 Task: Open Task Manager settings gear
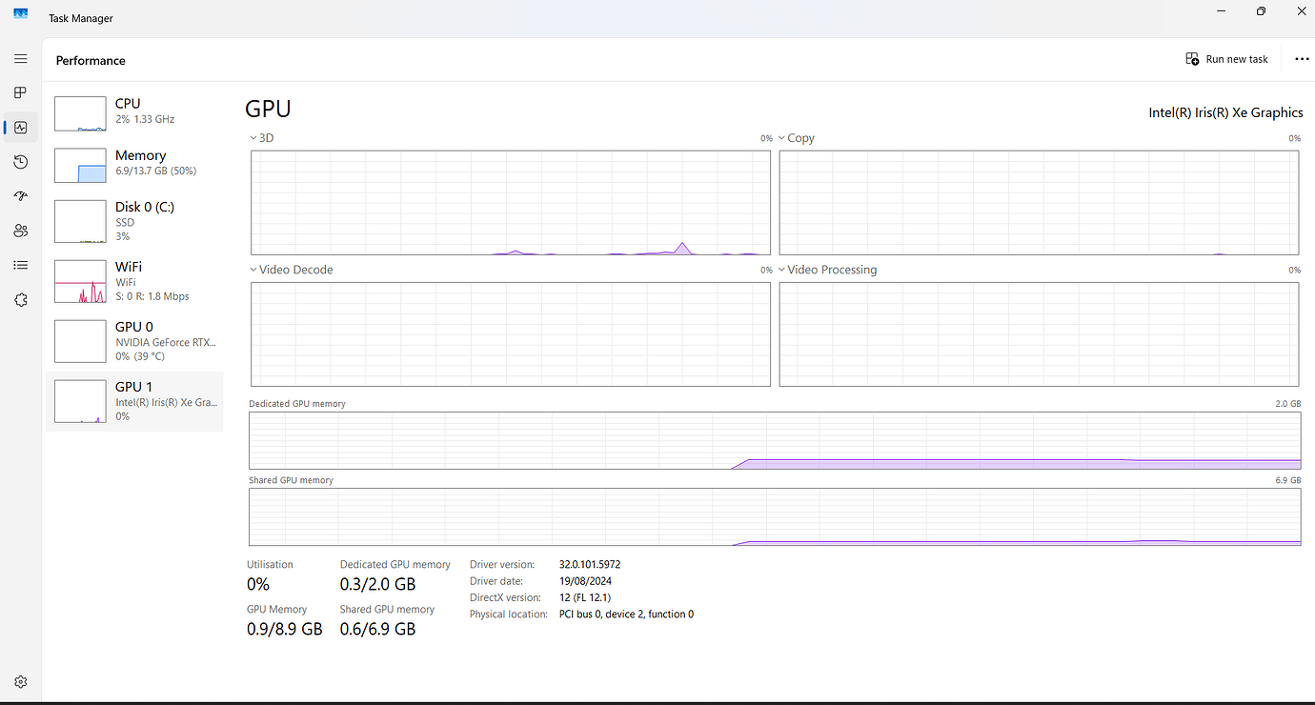20,681
